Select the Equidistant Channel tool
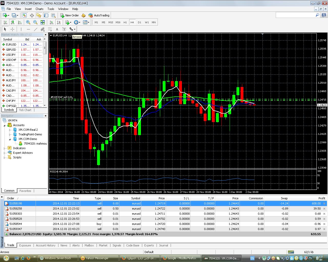This screenshot has height=262, width=328. (43, 29)
